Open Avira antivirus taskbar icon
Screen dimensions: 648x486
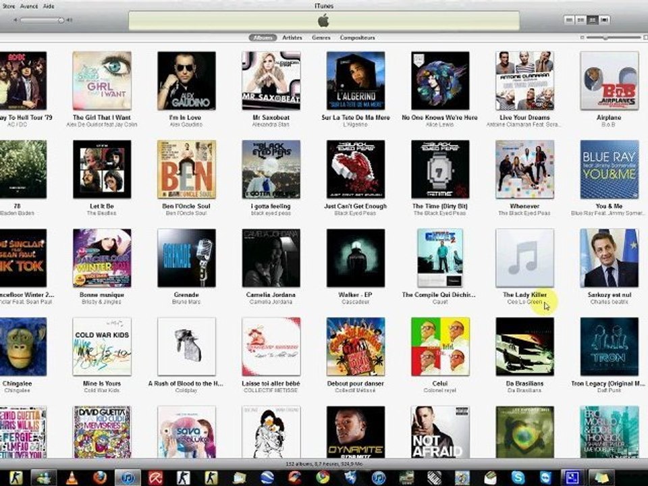tap(155, 478)
